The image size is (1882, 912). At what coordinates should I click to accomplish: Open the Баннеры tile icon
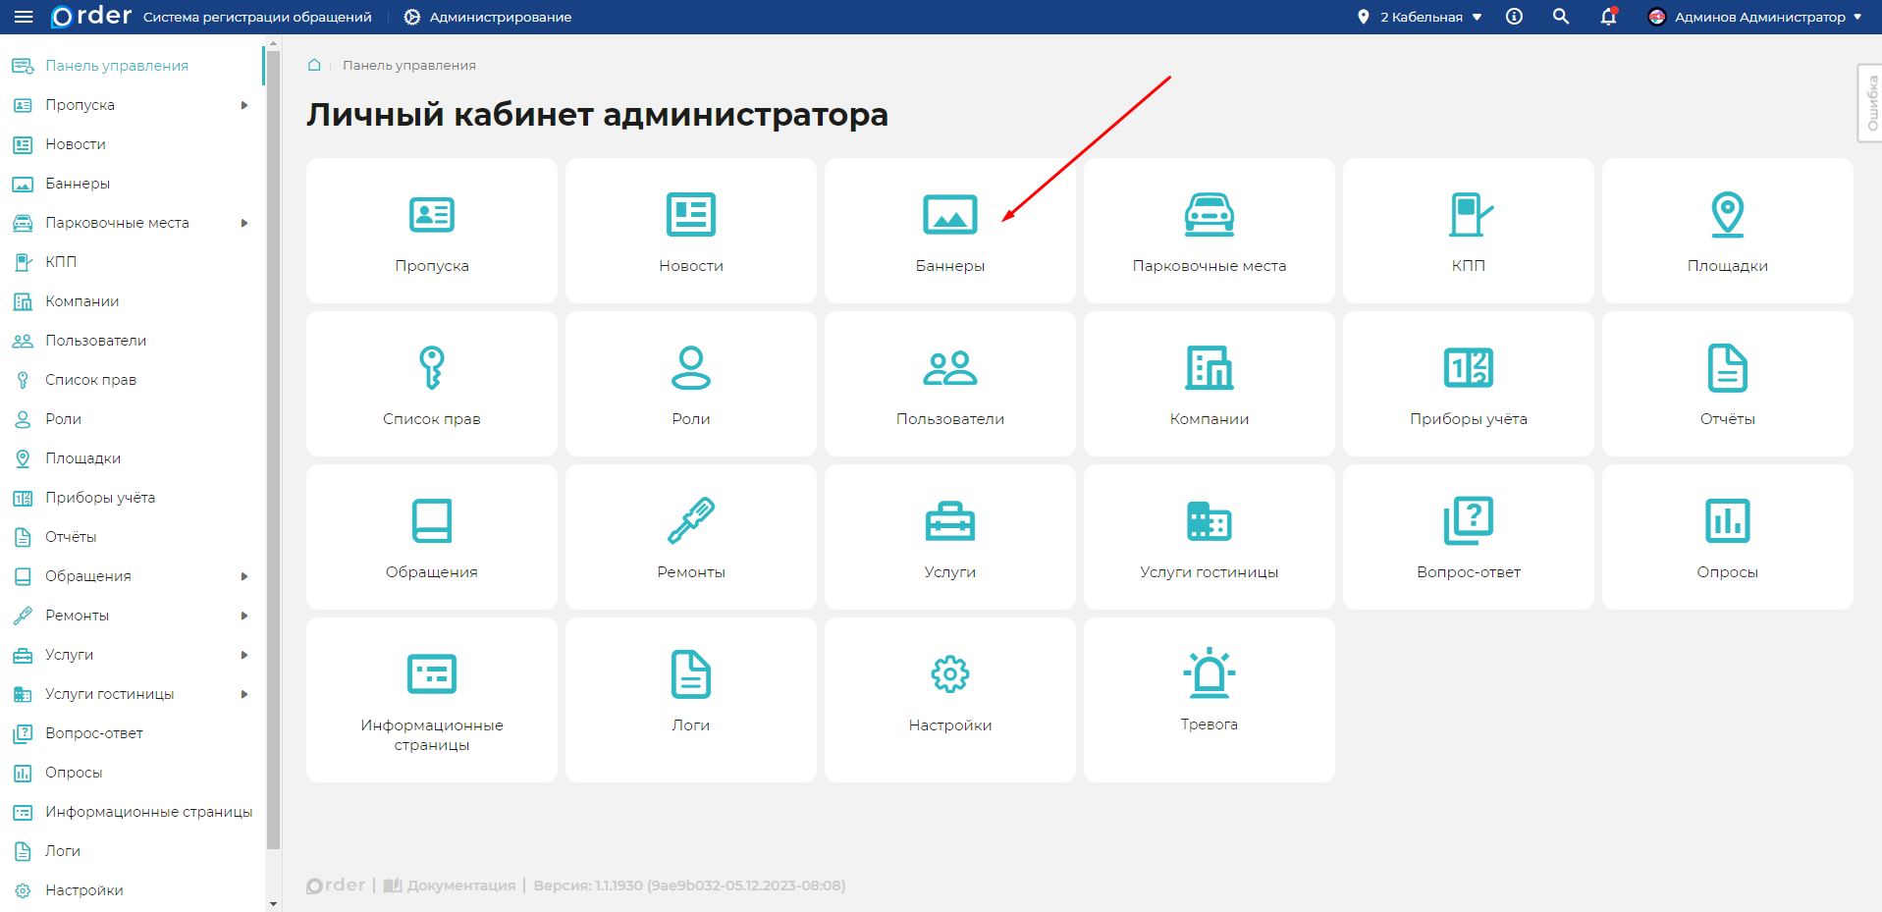click(x=949, y=215)
